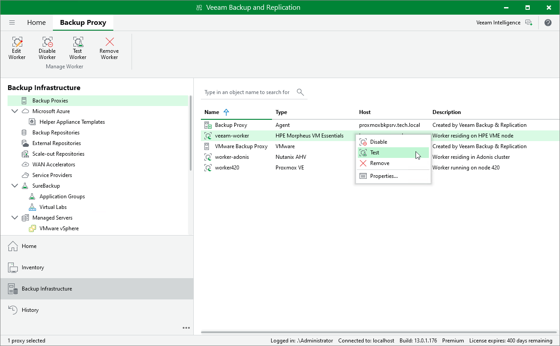The width and height of the screenshot is (560, 346).
Task: Click the Backup Repositories tree icon
Action: tap(24, 133)
